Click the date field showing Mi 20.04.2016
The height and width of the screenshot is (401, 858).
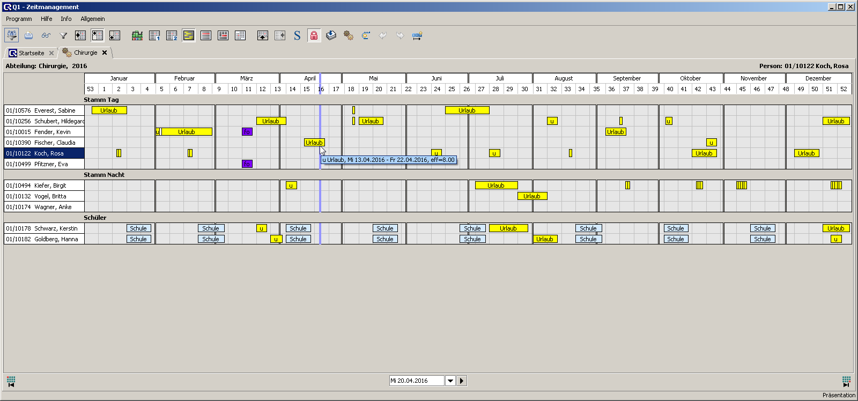pos(417,381)
